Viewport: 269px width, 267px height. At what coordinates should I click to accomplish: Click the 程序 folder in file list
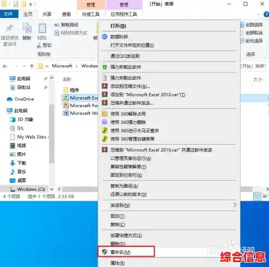pos(71,90)
